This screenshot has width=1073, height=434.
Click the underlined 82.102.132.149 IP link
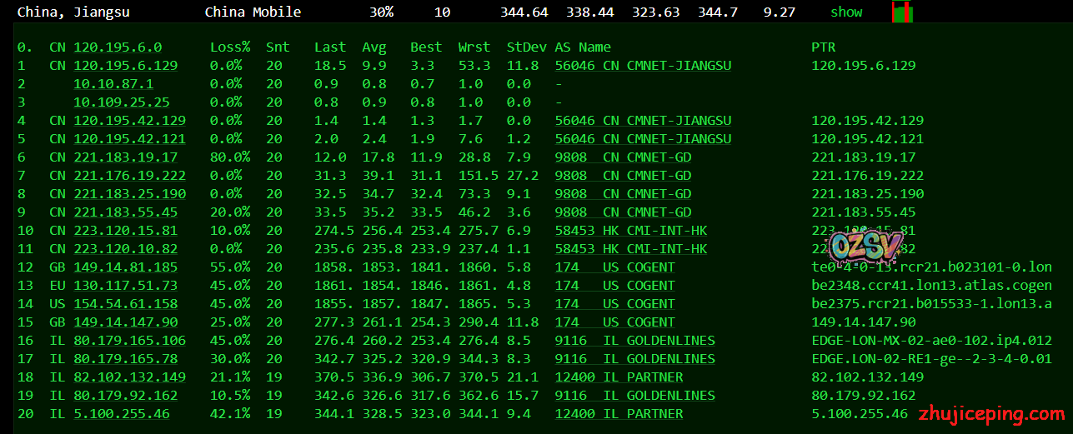[x=129, y=377]
